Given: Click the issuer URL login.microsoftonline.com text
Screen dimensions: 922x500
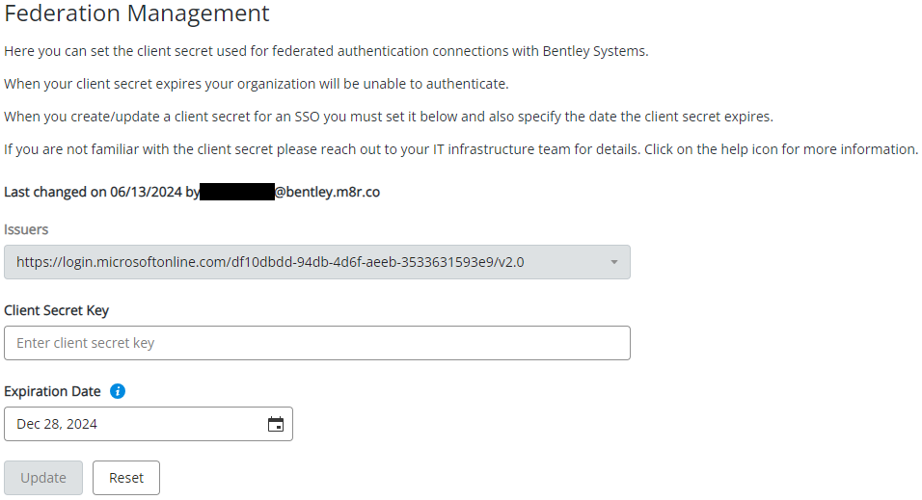Looking at the screenshot, I should 270,262.
